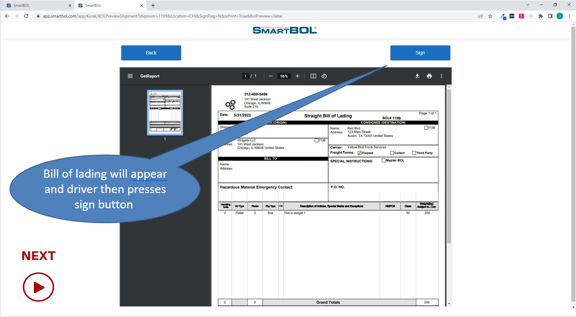Download the PDF using the download icon
Viewport: 576px width, 317px height.
click(x=417, y=76)
